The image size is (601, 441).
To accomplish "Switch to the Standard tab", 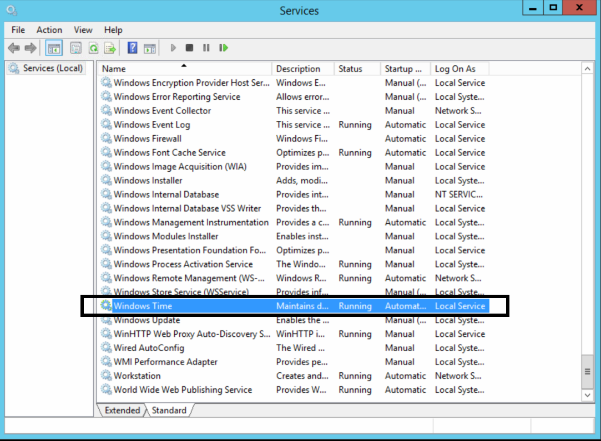I will tap(169, 411).
